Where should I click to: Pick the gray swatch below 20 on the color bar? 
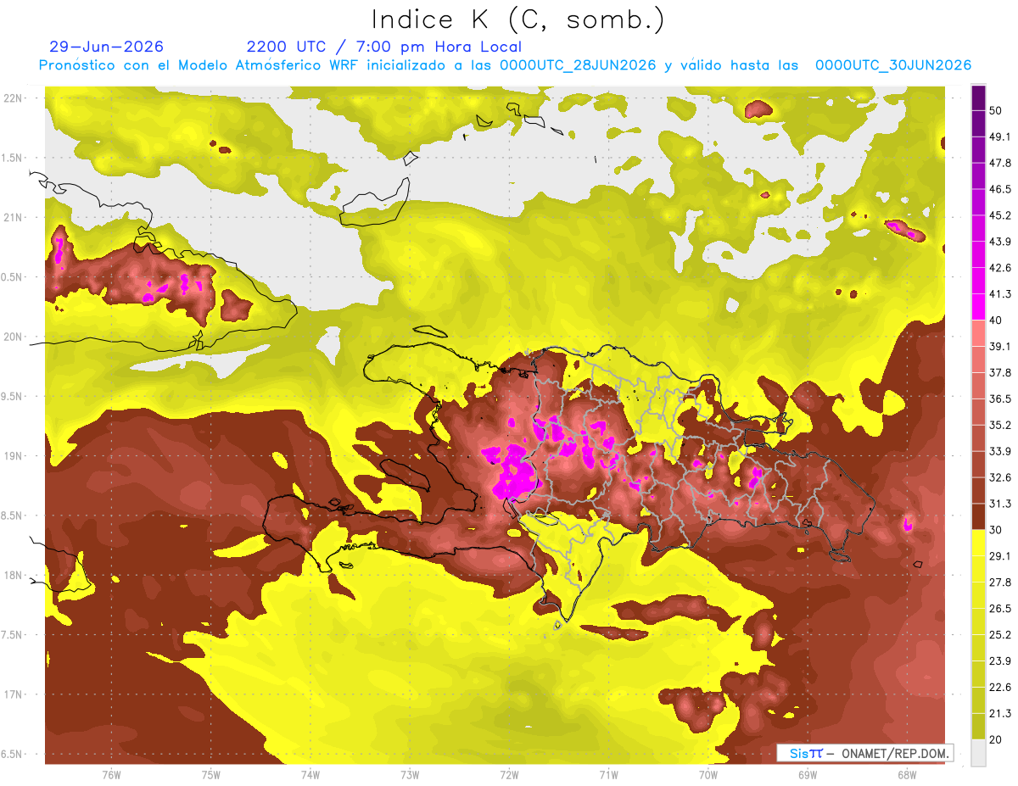(978, 752)
